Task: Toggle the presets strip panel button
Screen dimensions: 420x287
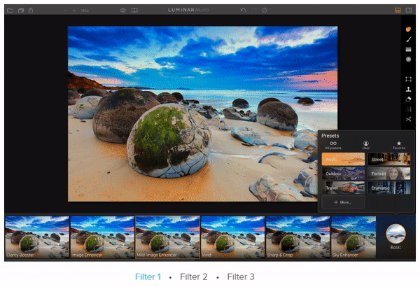Action: (x=398, y=10)
